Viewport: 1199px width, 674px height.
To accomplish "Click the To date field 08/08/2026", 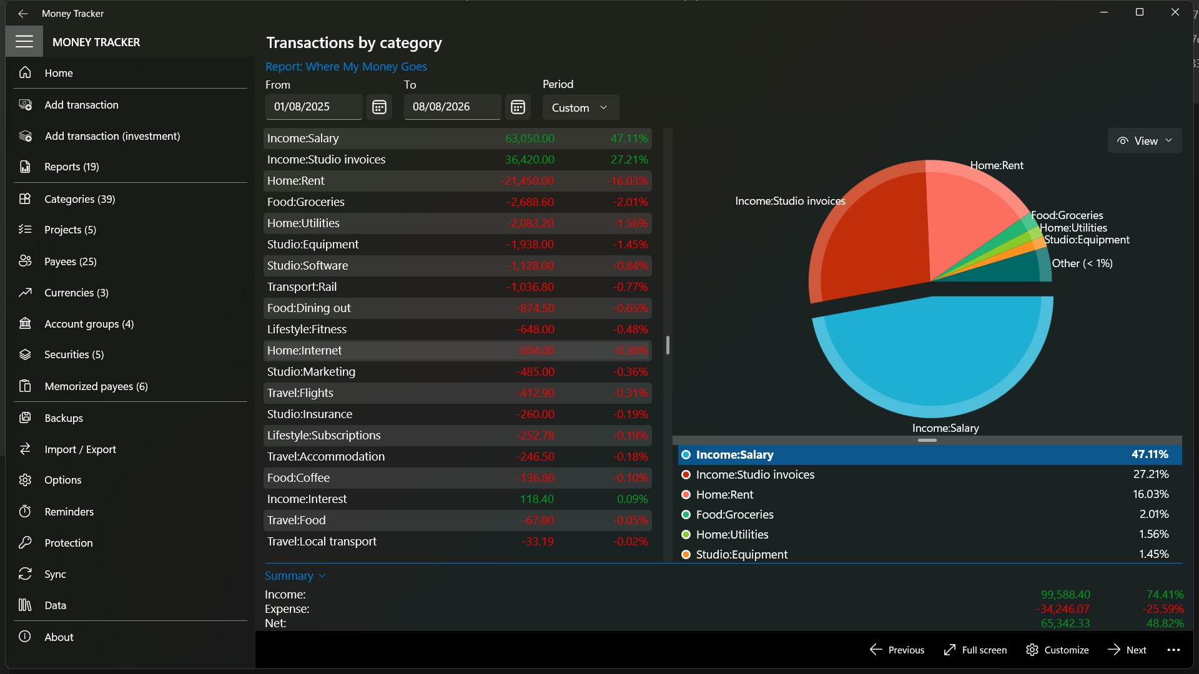I will [452, 107].
